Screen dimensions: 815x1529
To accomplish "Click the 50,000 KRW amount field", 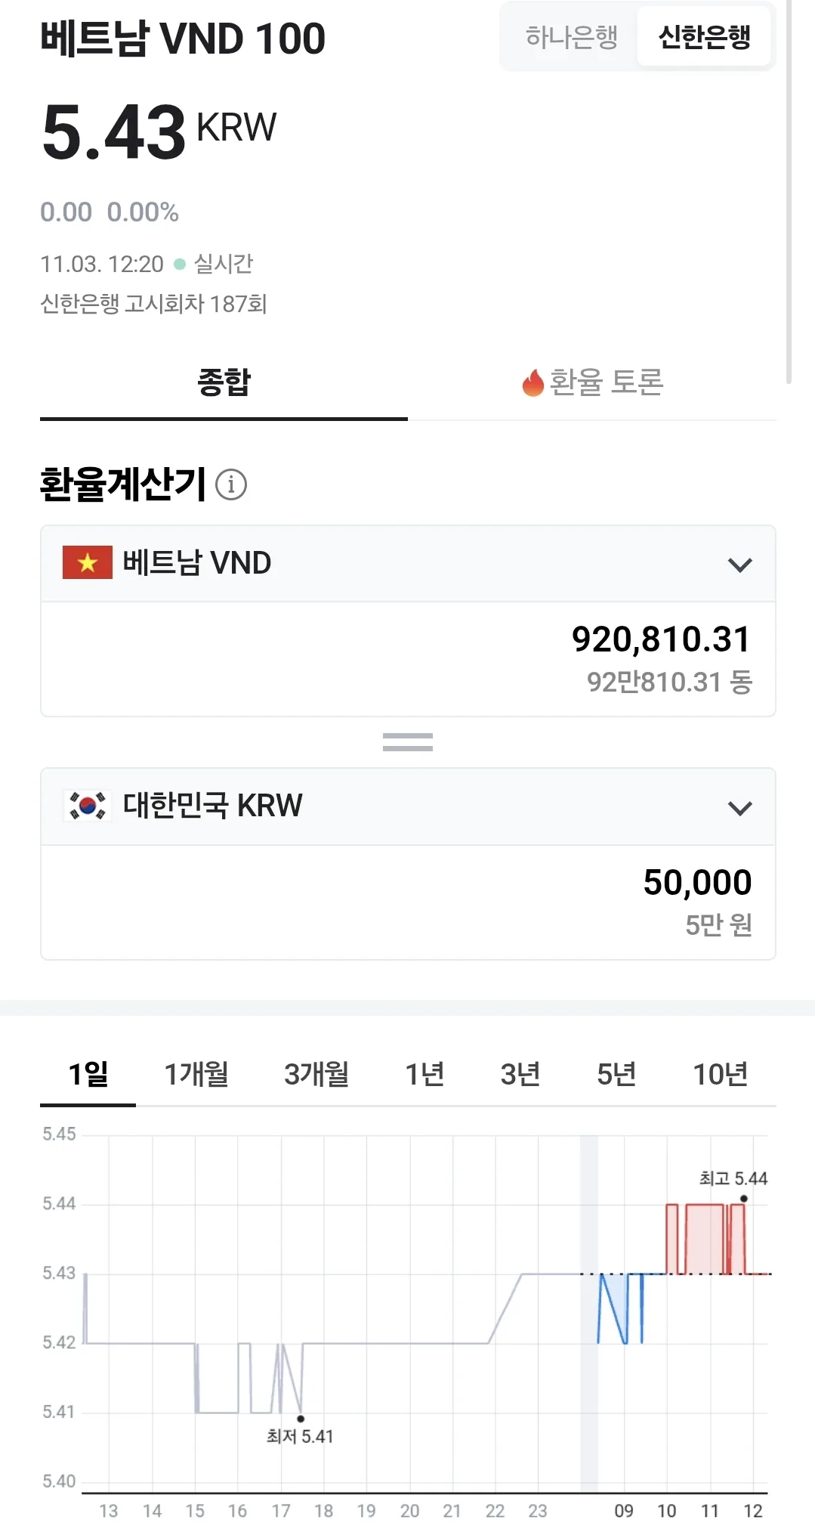I will 408,902.
